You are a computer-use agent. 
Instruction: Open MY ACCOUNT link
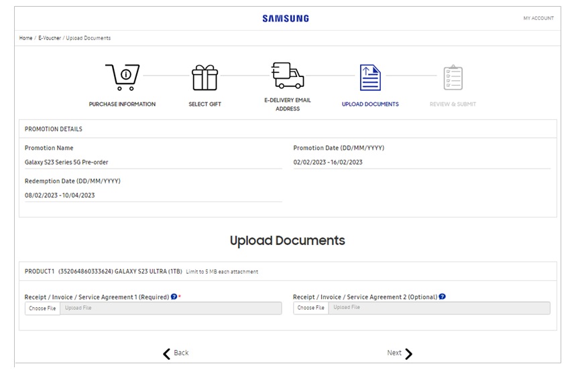538,18
